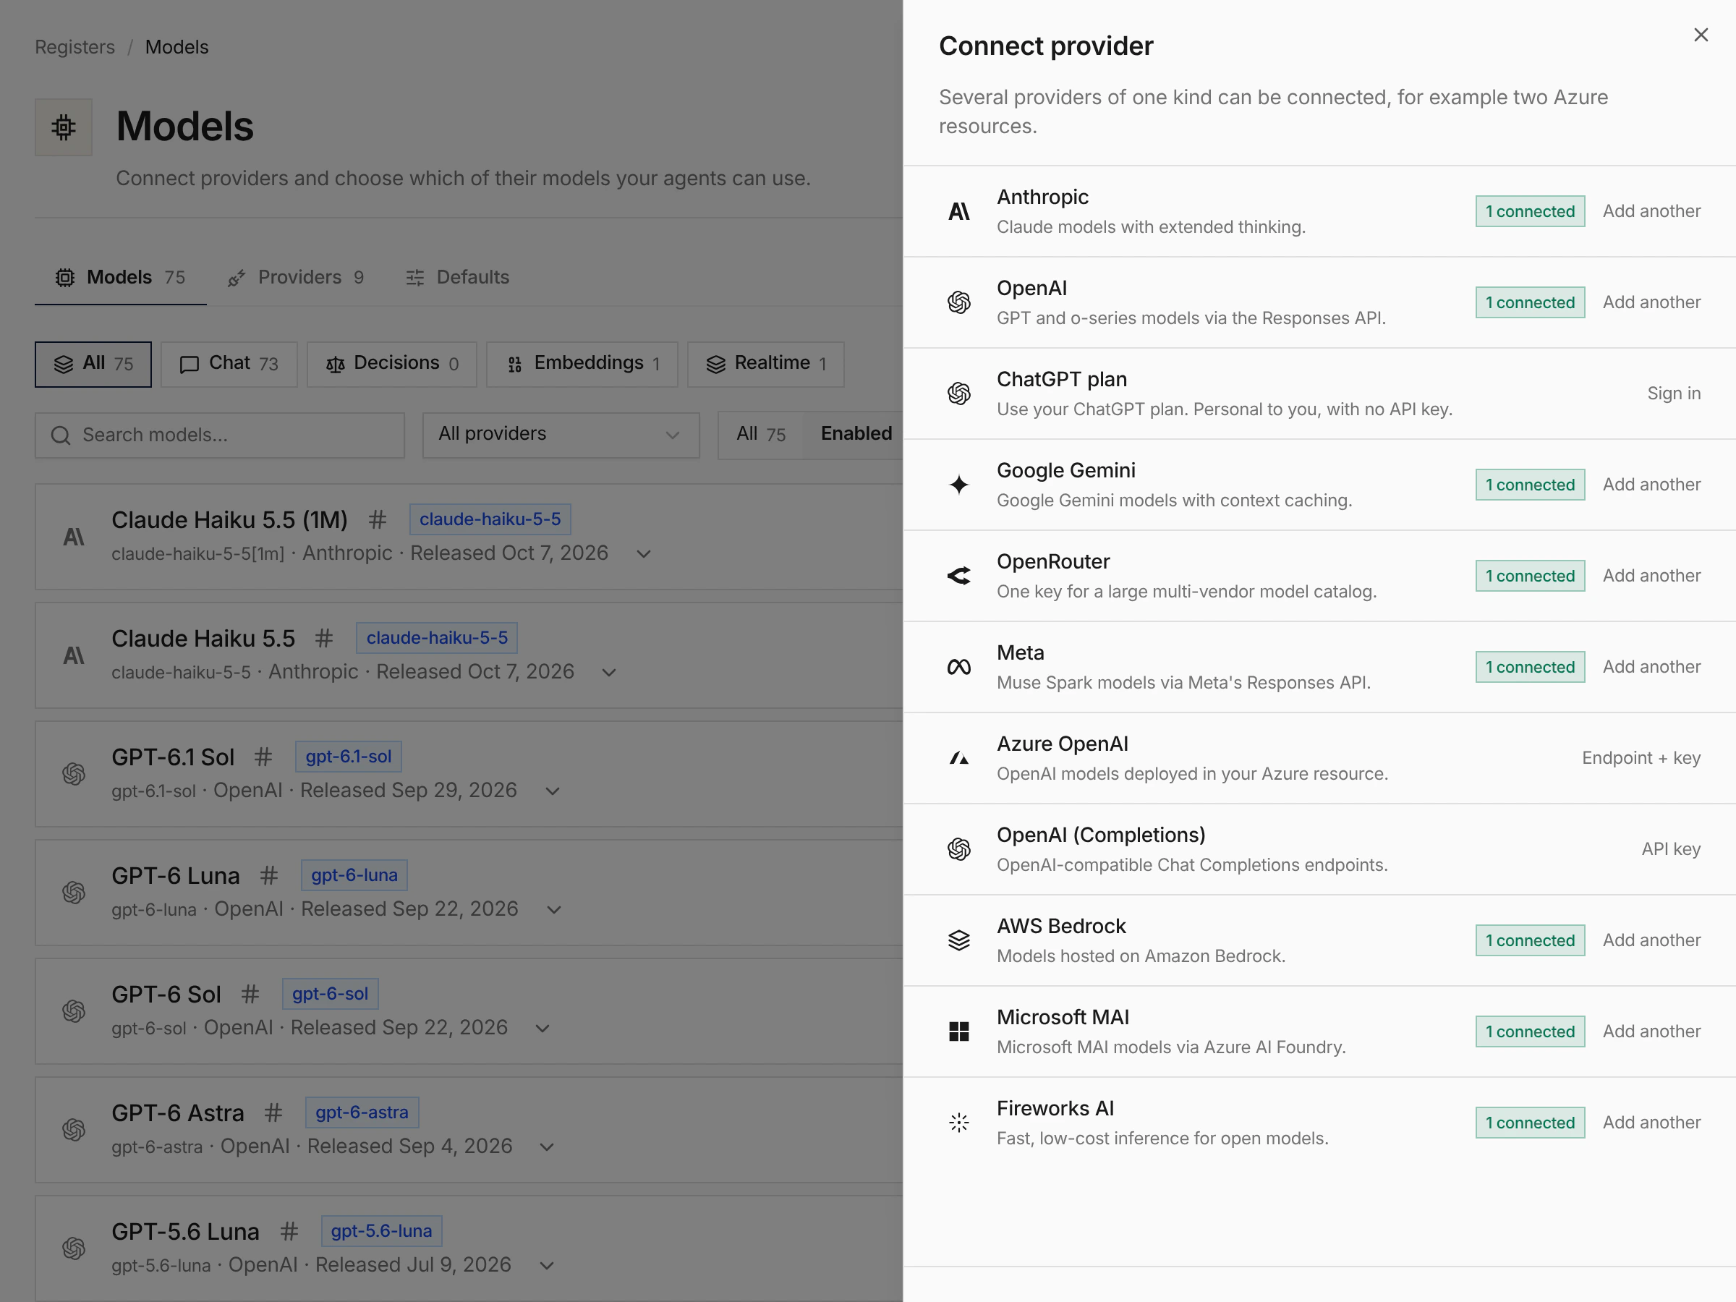The width and height of the screenshot is (1736, 1302).
Task: Click the Fireworks AI spark icon
Action: pyautogui.click(x=958, y=1123)
